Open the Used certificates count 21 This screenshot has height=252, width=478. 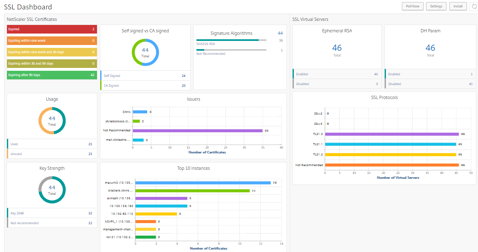90,144
